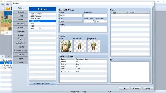The height and width of the screenshot is (93, 166).
Task: Click the Character sprite thumbnail
Action: point(80,46)
